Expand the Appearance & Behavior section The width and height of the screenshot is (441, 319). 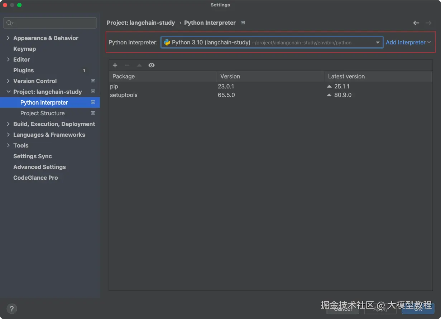pyautogui.click(x=8, y=38)
